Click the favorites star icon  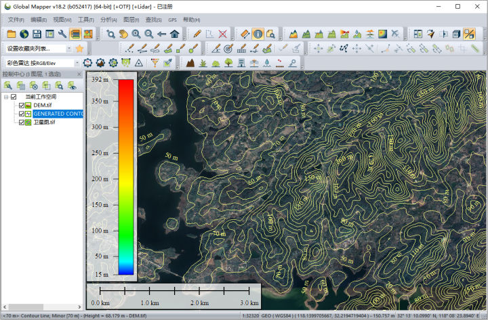[x=79, y=48]
